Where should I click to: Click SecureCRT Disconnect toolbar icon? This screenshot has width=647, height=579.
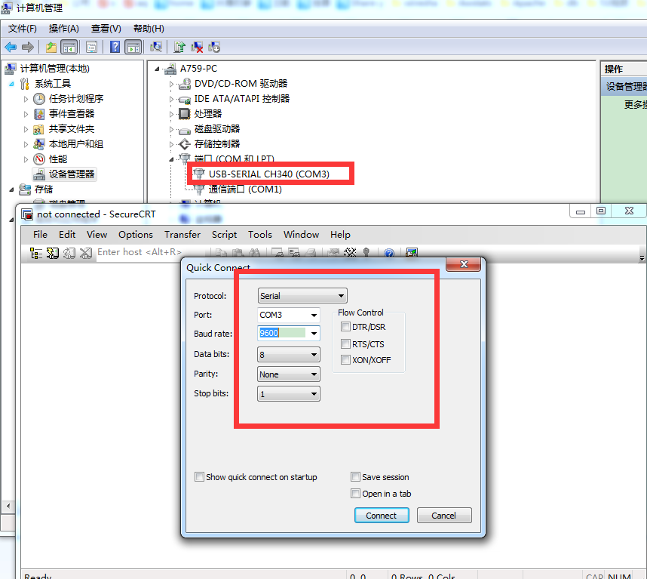pos(85,253)
